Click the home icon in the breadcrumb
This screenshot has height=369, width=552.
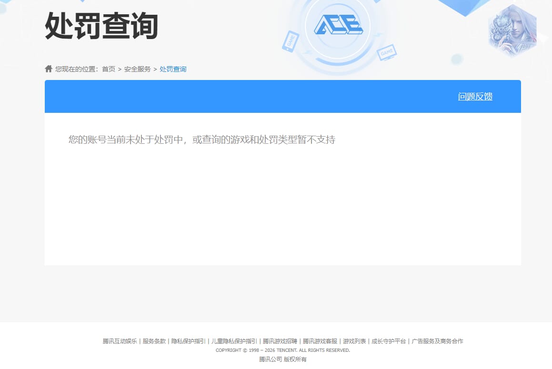coord(48,68)
